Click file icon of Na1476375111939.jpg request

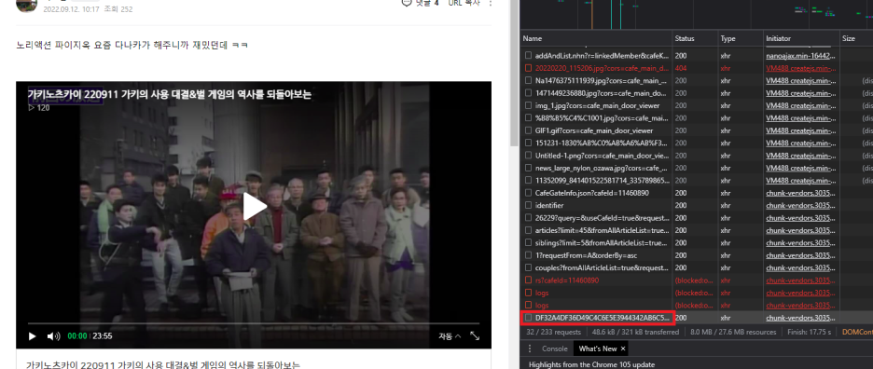point(529,81)
